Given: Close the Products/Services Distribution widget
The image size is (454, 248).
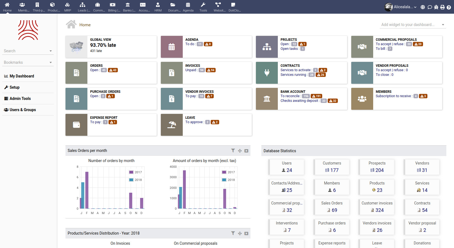Looking at the screenshot, I should (x=246, y=233).
